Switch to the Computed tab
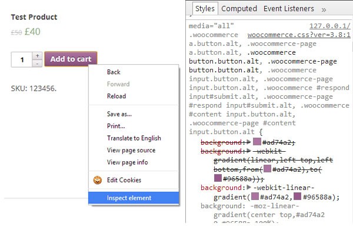The height and width of the screenshot is (230, 353). [x=239, y=9]
